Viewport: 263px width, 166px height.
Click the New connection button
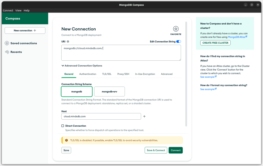point(25,31)
